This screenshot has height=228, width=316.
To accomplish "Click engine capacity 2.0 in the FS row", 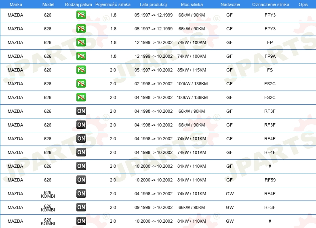I will [x=113, y=70].
